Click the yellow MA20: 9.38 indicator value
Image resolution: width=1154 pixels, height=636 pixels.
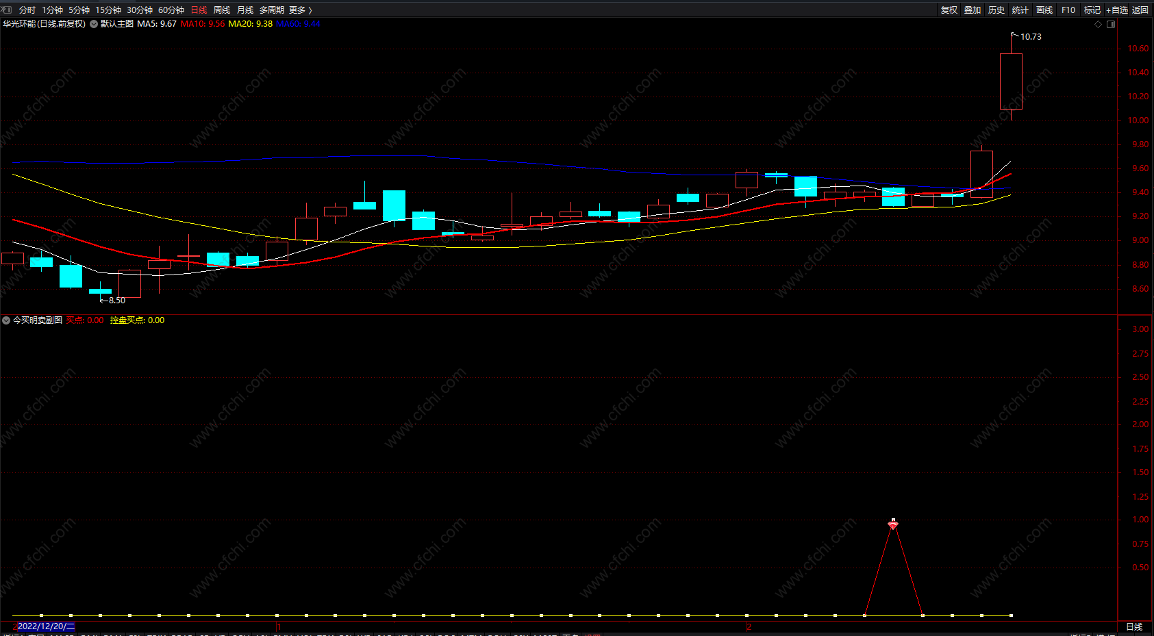(250, 24)
